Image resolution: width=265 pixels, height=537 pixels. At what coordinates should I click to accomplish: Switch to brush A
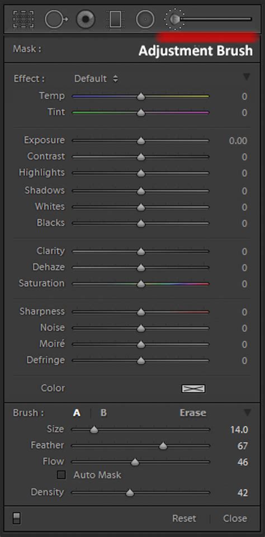pos(77,413)
